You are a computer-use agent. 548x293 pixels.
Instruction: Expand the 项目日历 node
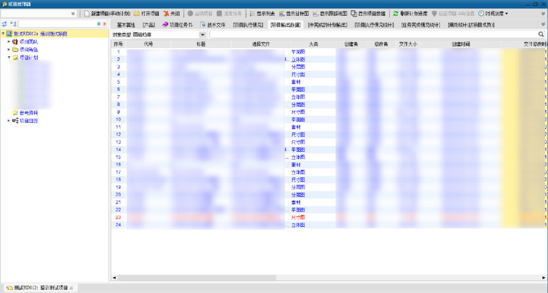9,121
